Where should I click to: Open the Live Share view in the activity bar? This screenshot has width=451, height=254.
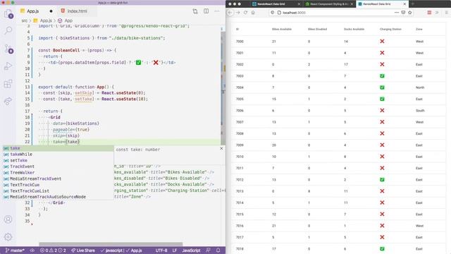click(8, 101)
